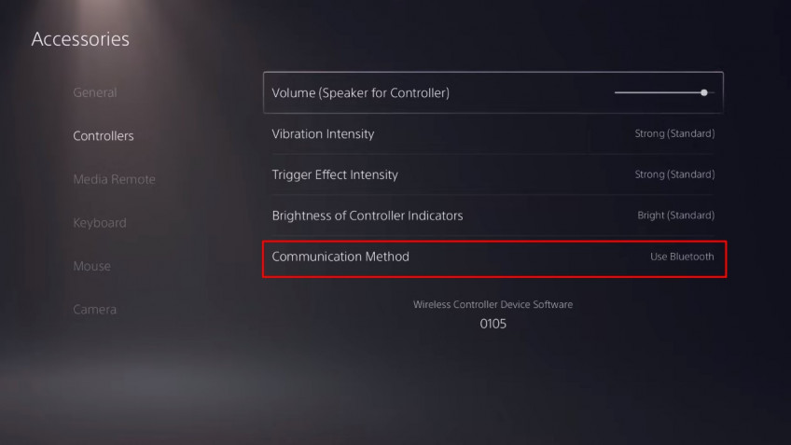Select the Volume (Speaker for Controller) row

click(x=493, y=93)
